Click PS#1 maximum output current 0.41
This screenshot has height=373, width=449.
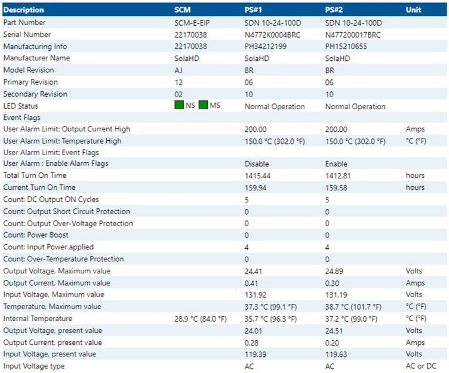(x=251, y=283)
